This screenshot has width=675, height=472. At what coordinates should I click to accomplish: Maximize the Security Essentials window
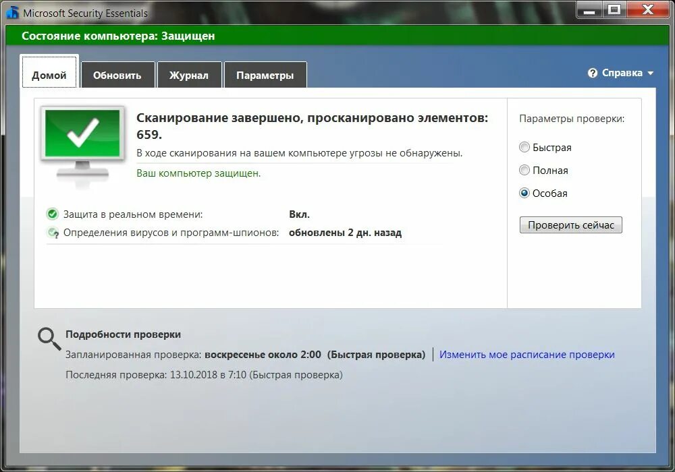[614, 10]
